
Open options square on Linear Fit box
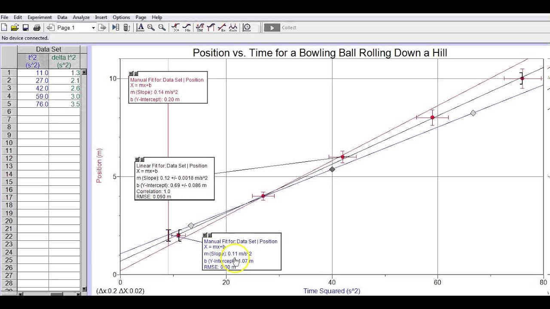142,159
